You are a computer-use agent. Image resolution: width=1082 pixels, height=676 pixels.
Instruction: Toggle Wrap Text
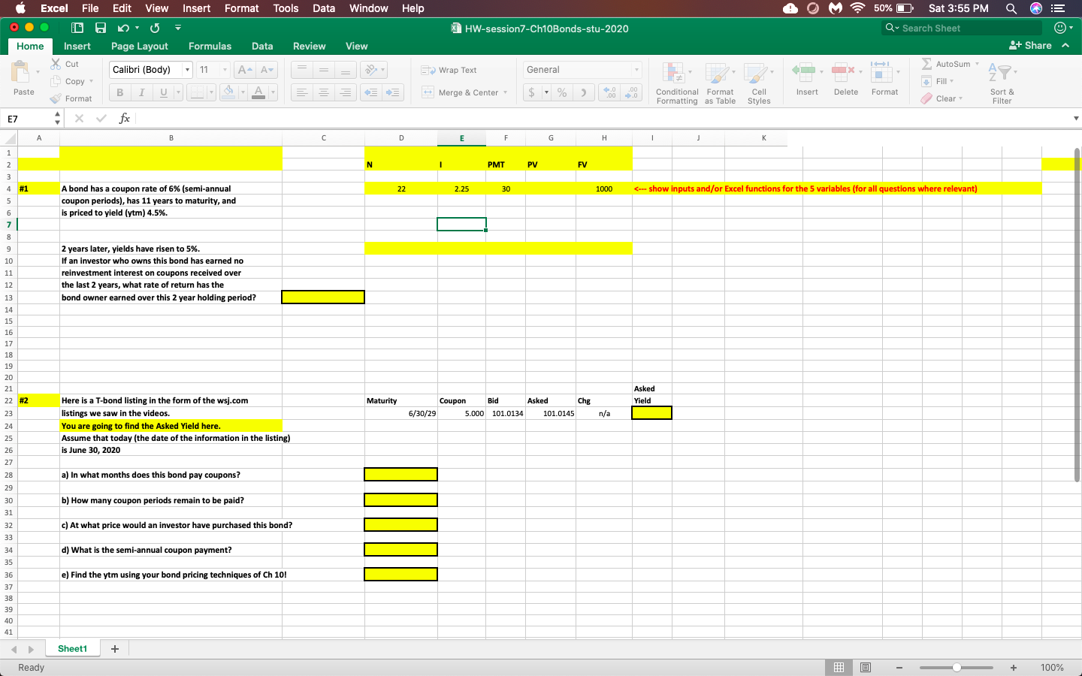pos(451,70)
